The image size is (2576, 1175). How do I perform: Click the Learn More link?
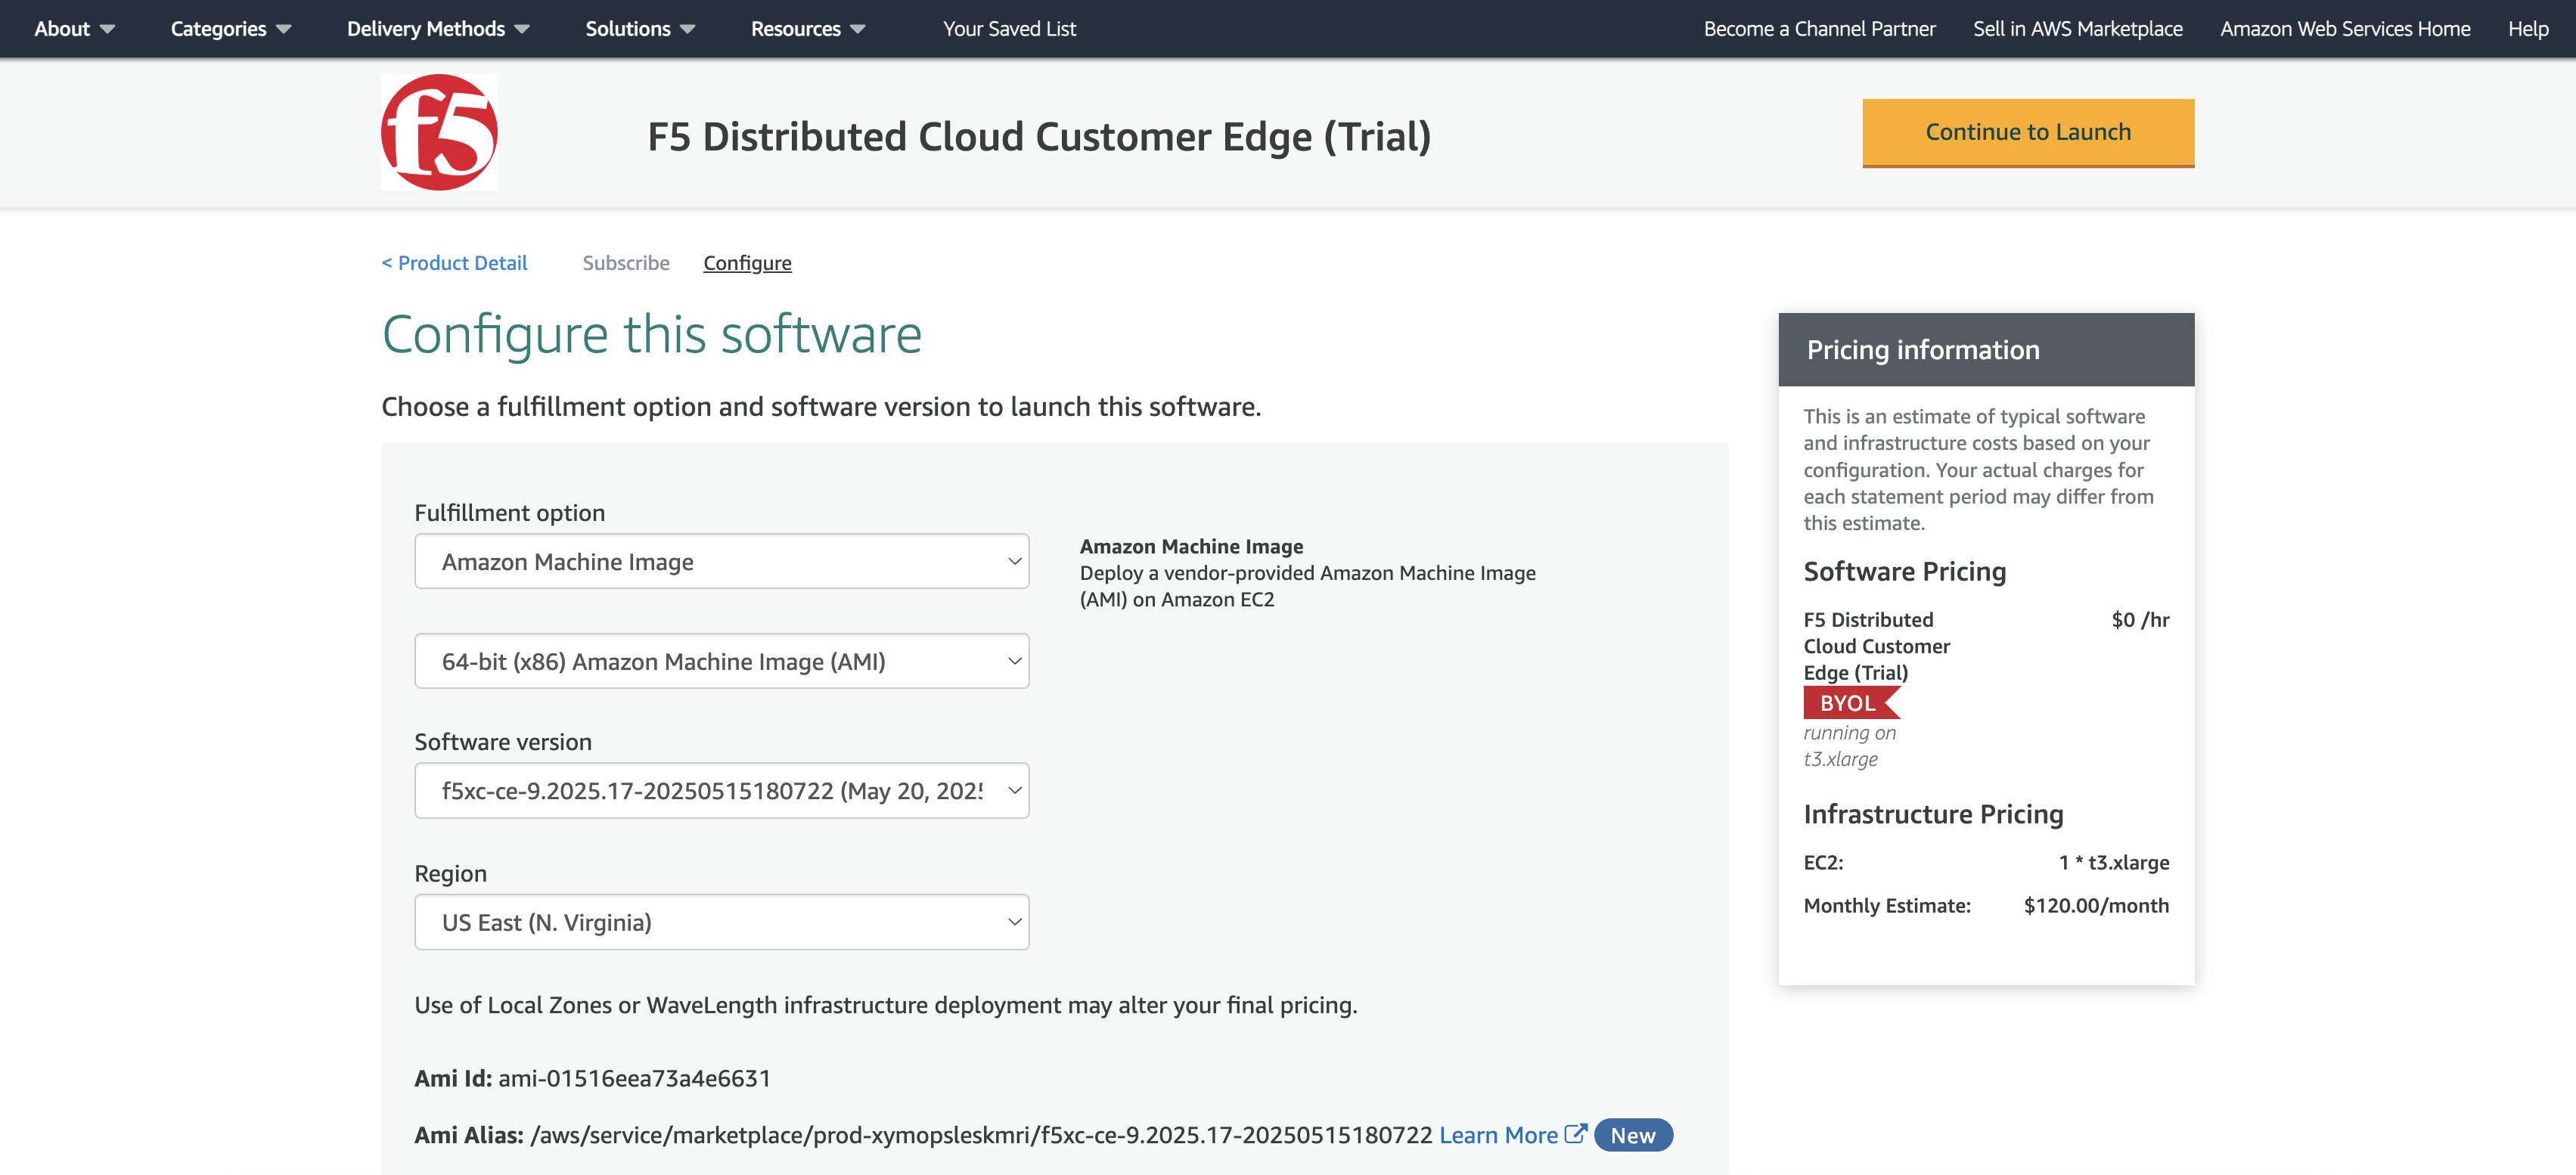(x=1498, y=1135)
